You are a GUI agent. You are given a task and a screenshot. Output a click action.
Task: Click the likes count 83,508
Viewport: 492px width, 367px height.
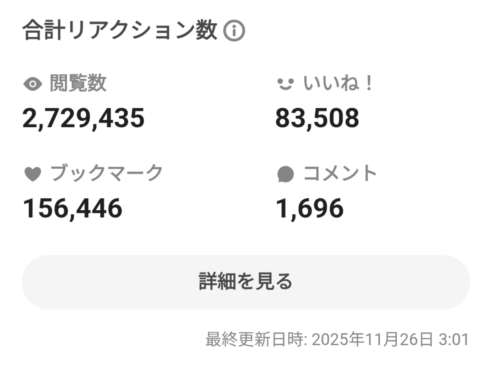point(317,118)
